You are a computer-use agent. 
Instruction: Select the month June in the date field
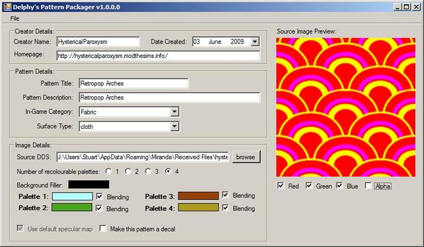tap(215, 42)
